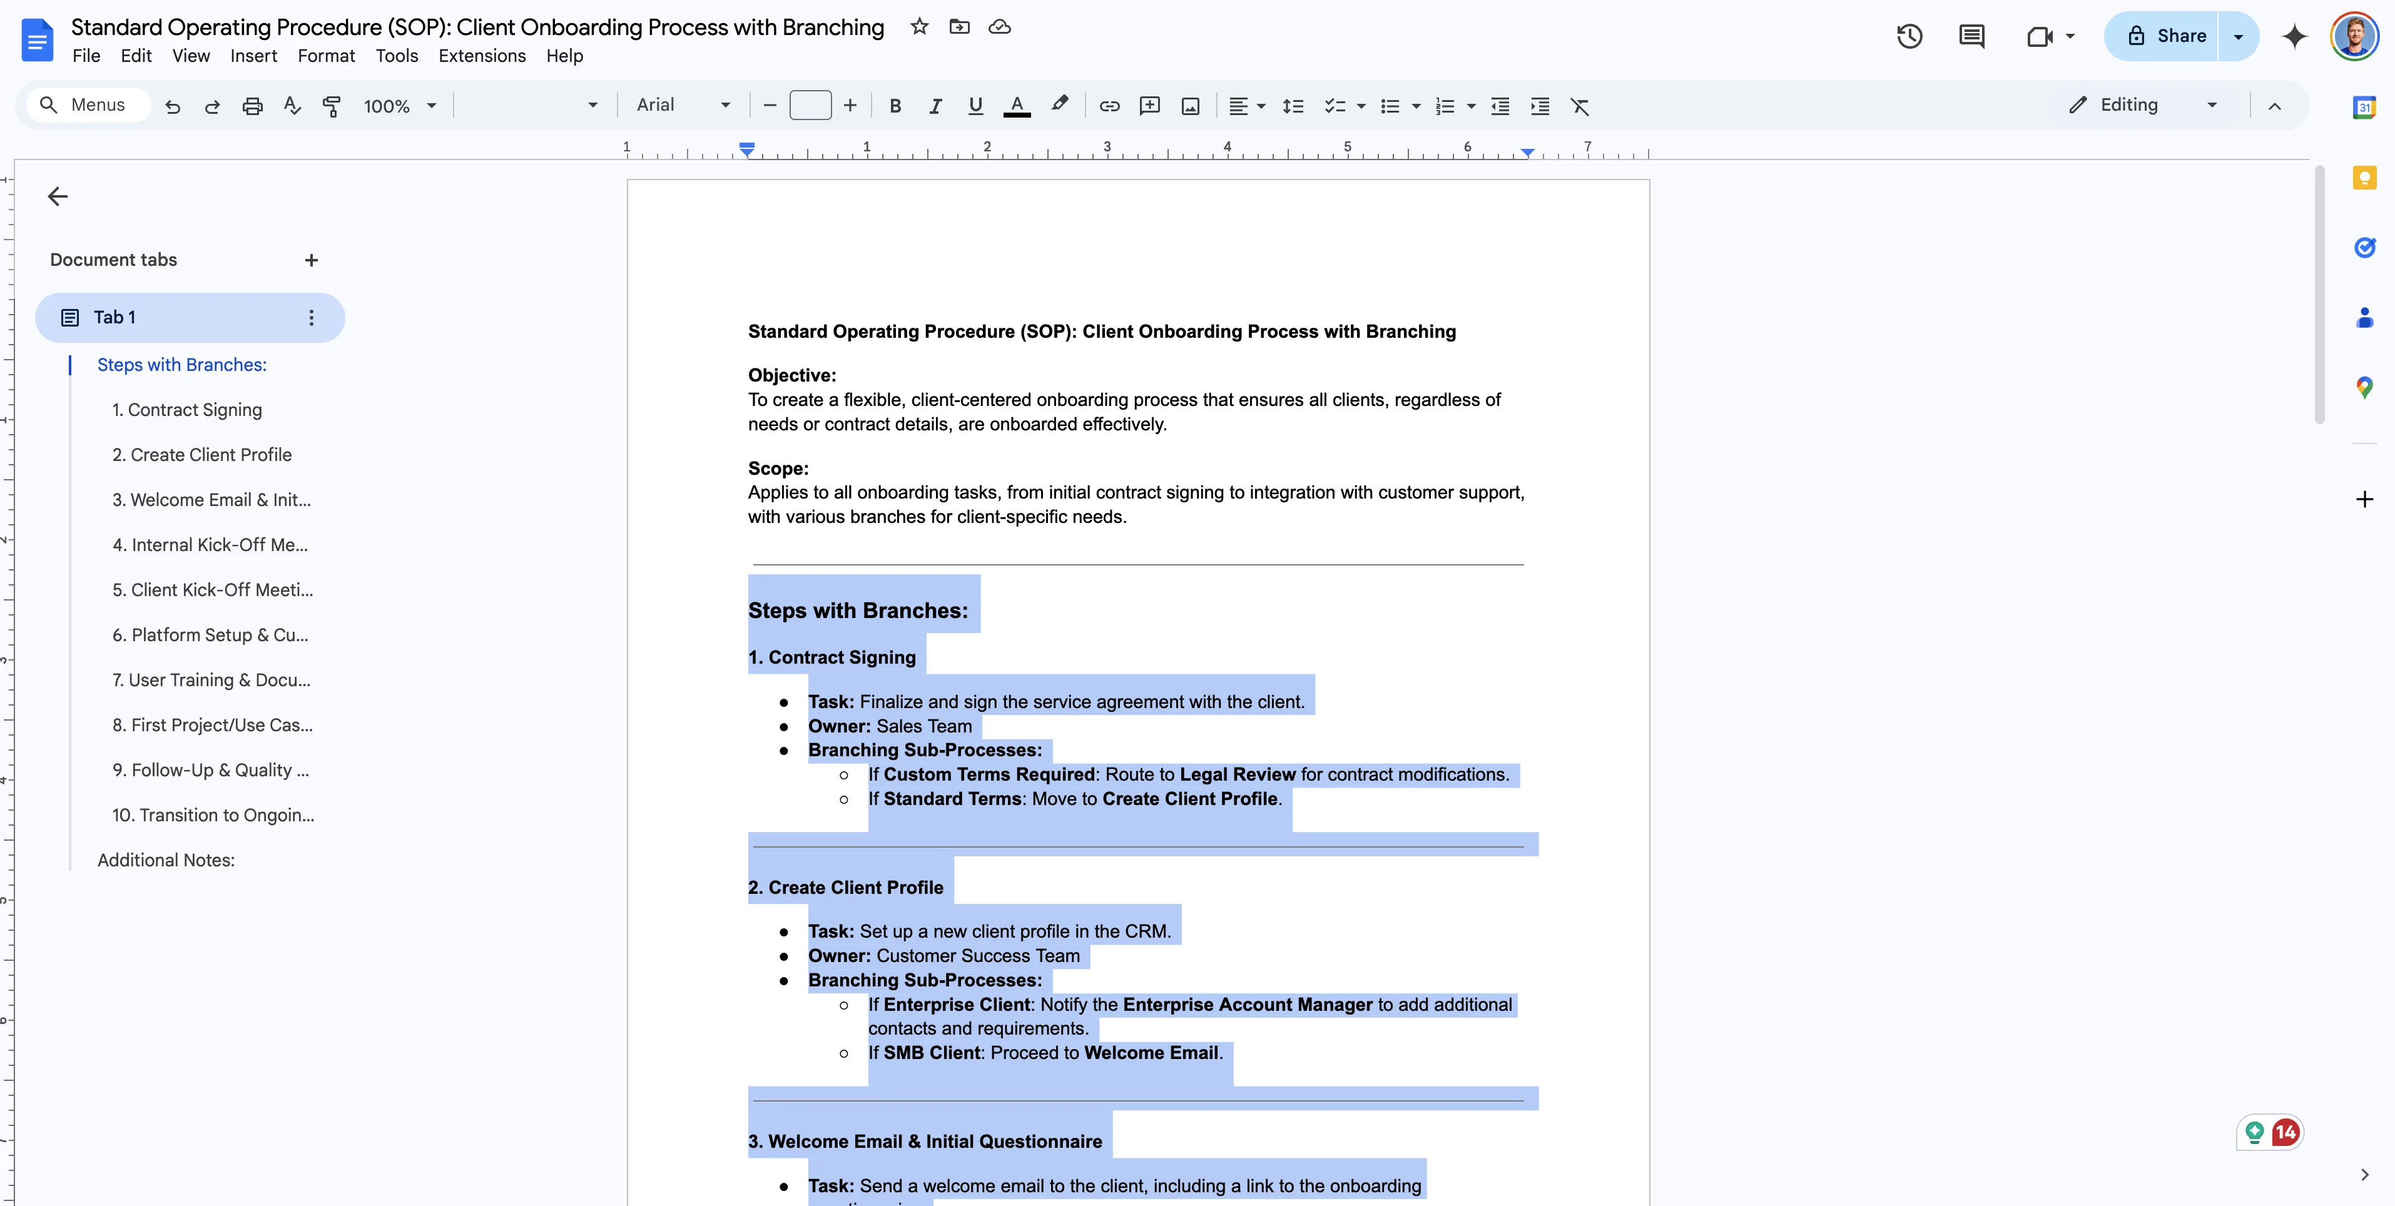
Task: Toggle underline formatting
Action: tap(975, 106)
